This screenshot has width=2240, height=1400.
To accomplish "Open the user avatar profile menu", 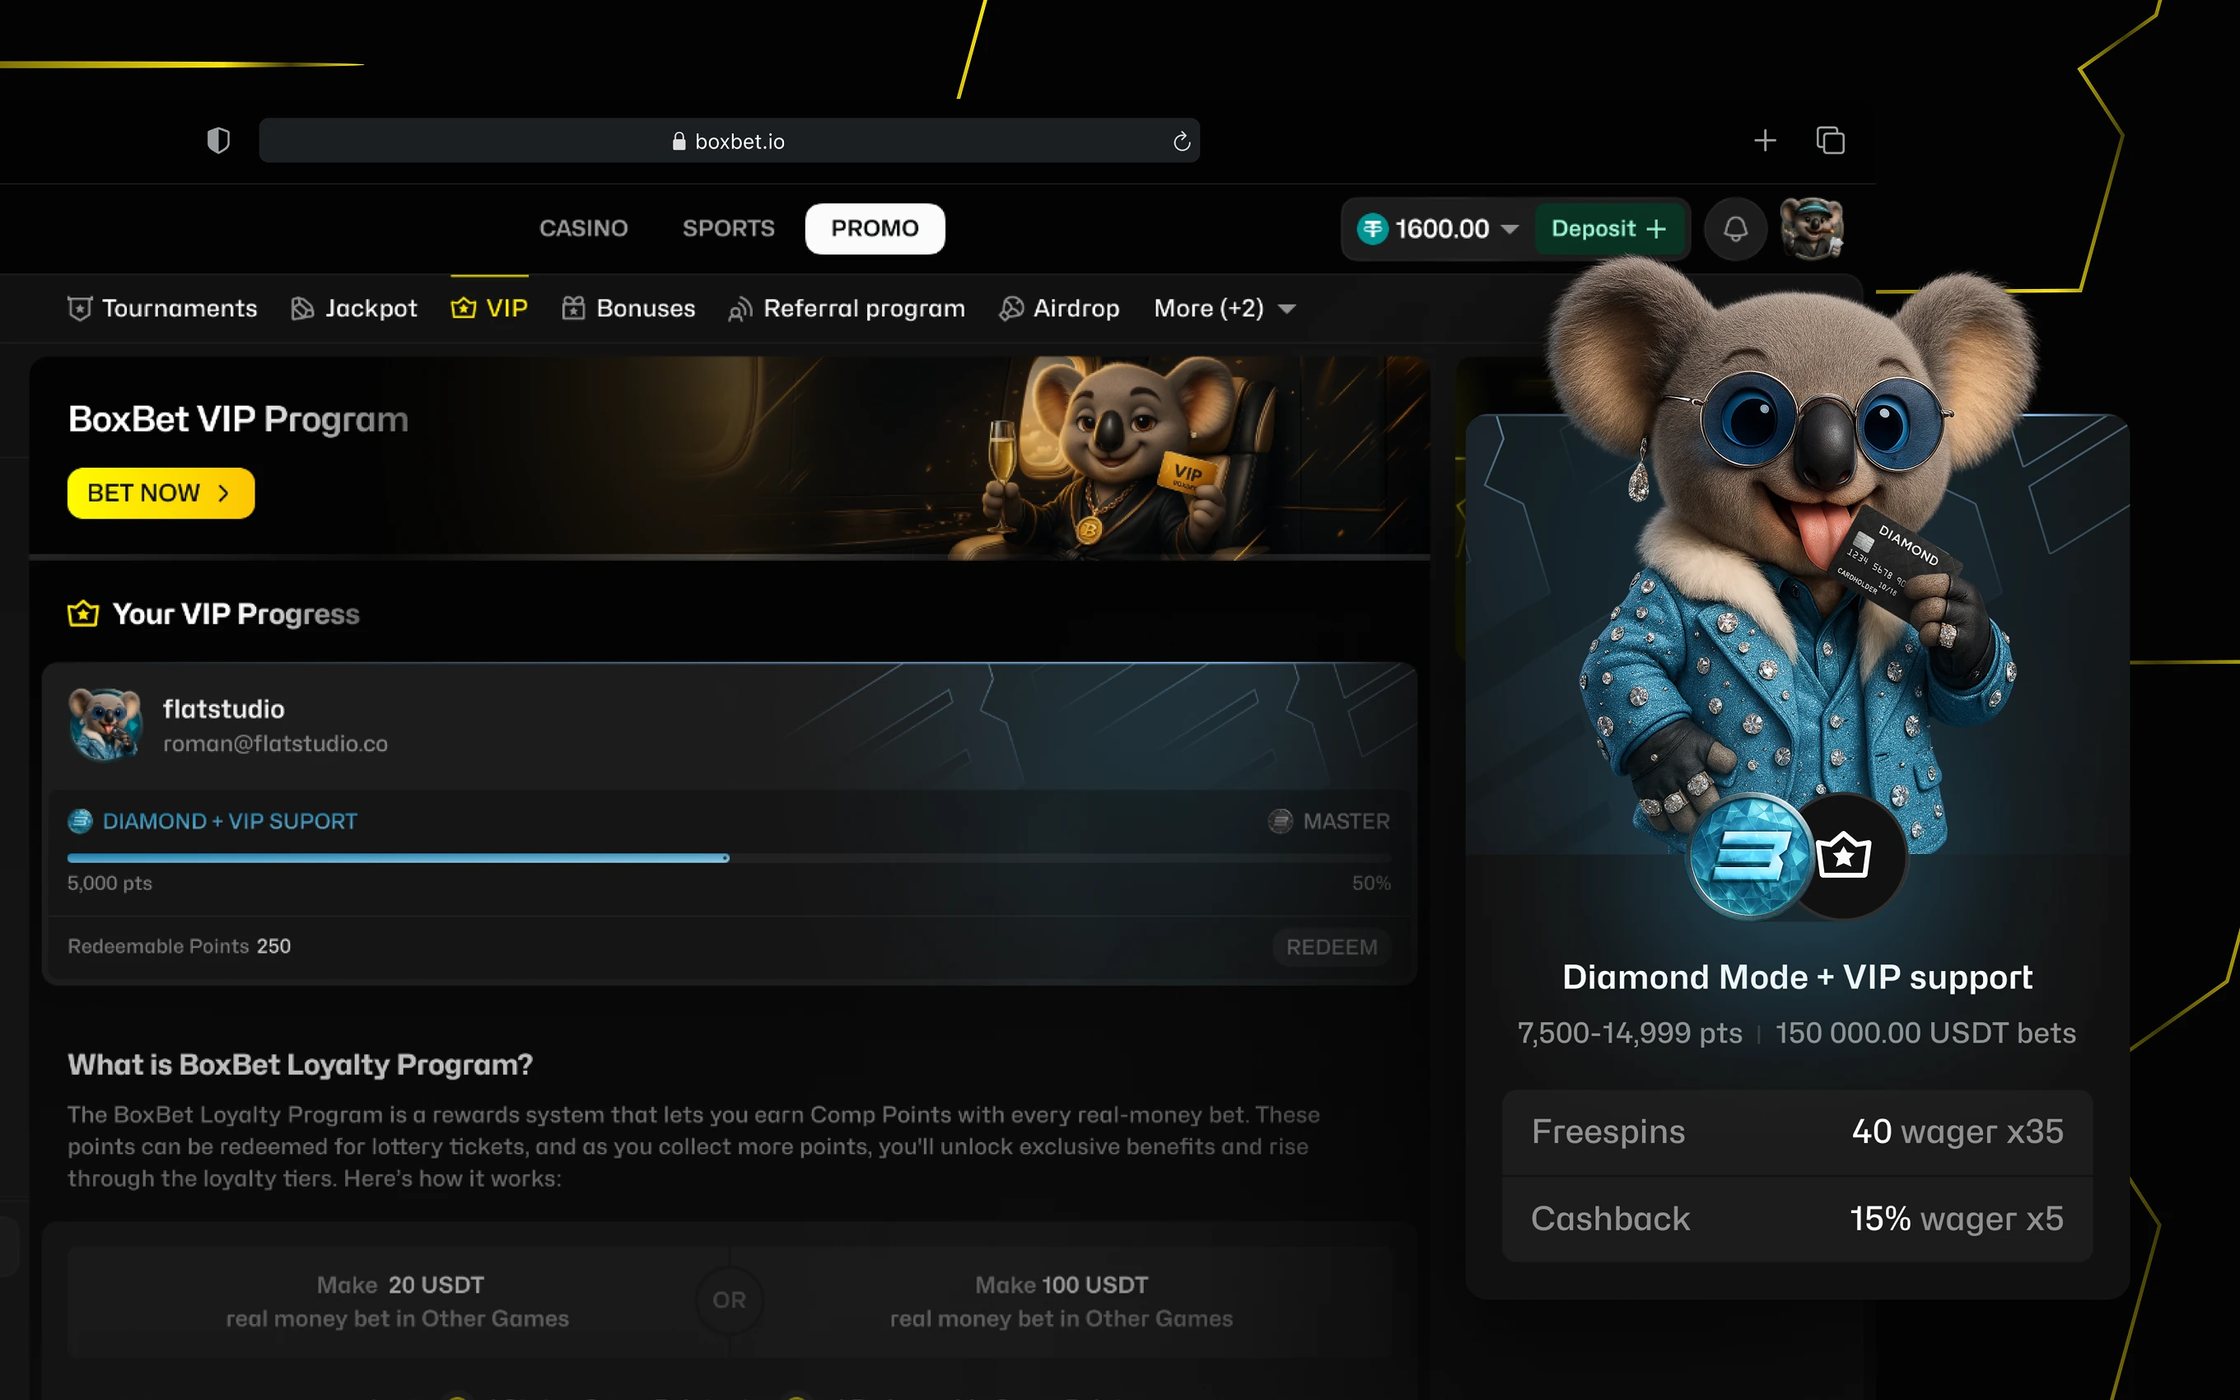I will click(1812, 229).
